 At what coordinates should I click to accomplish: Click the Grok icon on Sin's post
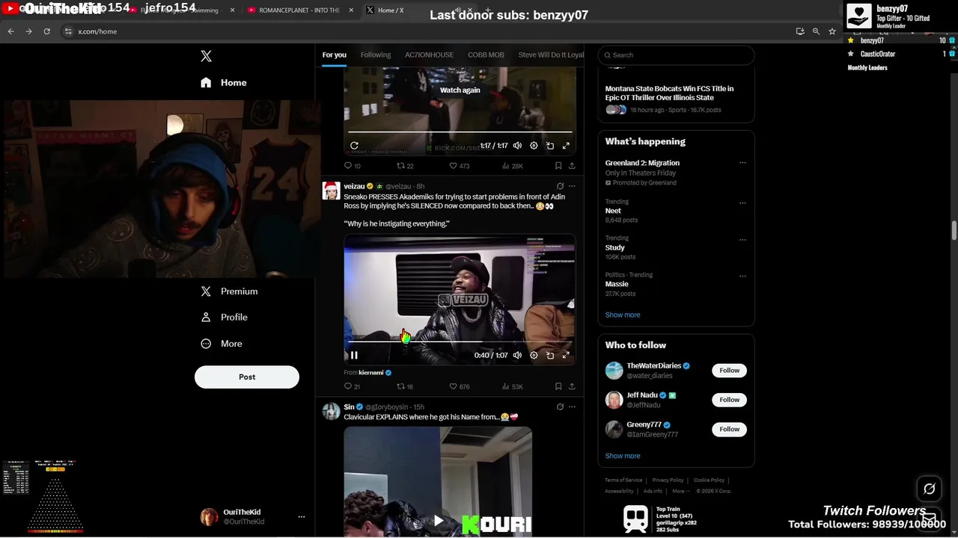560,406
